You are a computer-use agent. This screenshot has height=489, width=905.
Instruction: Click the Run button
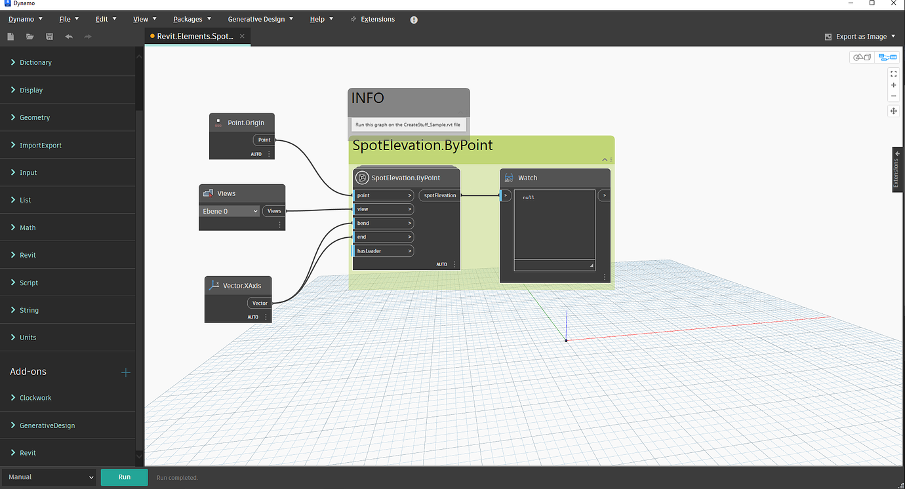coord(124,477)
